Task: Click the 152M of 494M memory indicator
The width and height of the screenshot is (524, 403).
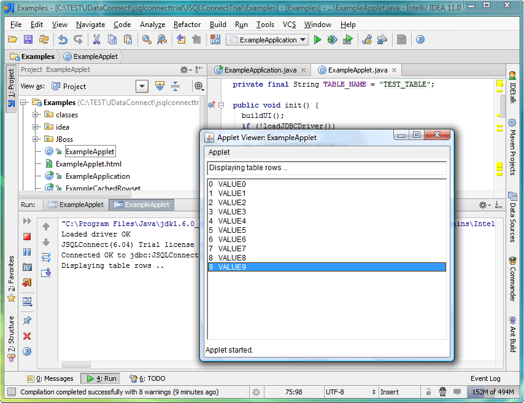Action: pyautogui.click(x=493, y=392)
